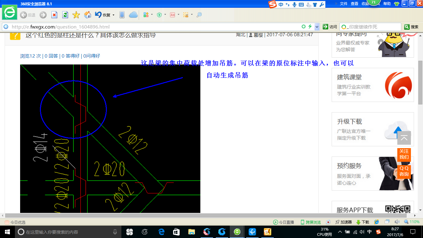Toggle Sogou input 中 Chinese/English mode

[281, 4]
